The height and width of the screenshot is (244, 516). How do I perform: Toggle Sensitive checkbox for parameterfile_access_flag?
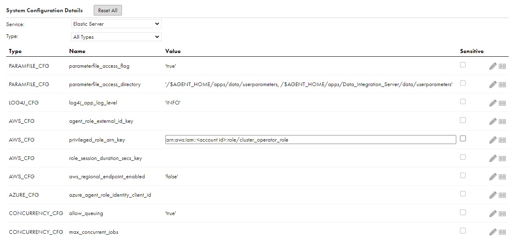tap(463, 64)
